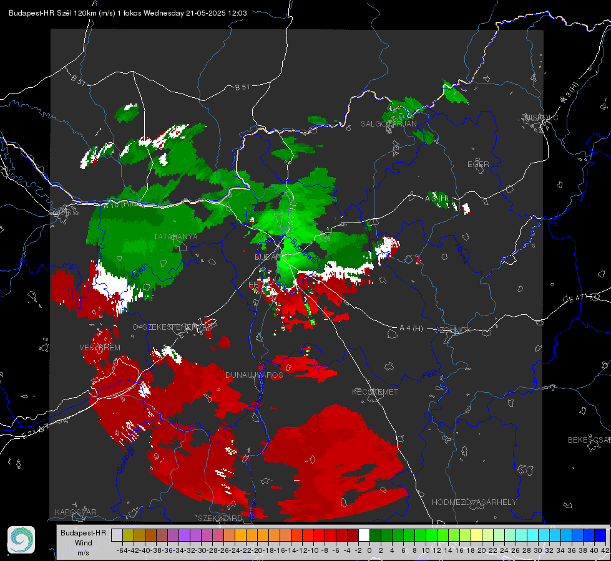Screen dimensions: 611x561
Task: Click the legend value 20
Action: (x=482, y=550)
